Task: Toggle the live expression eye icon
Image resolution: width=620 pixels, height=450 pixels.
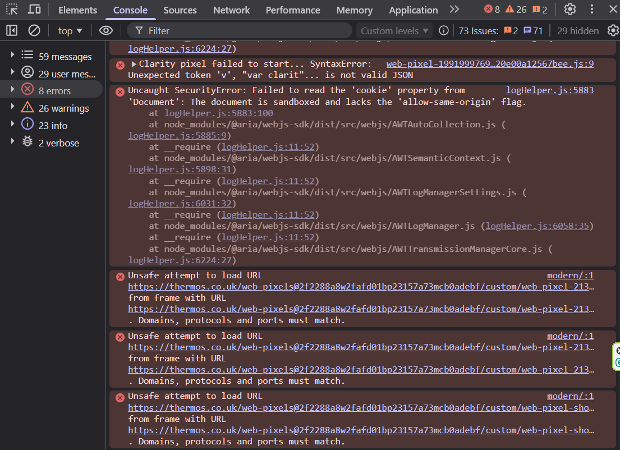Action: coord(106,30)
